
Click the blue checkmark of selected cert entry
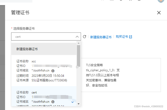click(72, 102)
